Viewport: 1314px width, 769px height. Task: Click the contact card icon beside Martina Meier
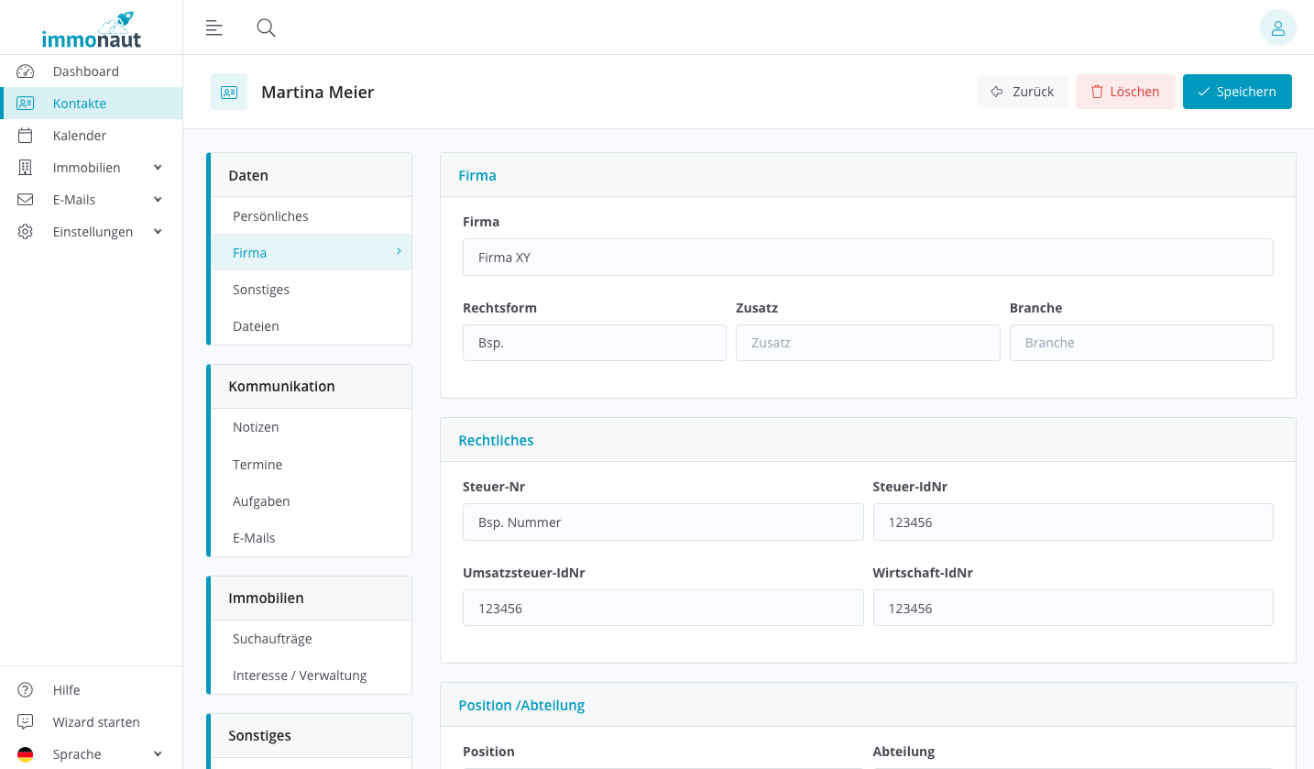point(229,92)
